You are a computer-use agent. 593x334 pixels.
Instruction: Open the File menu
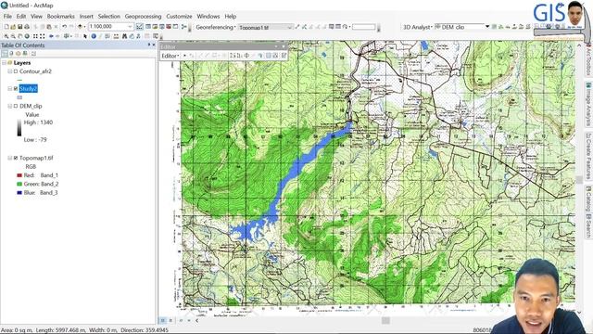pyautogui.click(x=7, y=17)
